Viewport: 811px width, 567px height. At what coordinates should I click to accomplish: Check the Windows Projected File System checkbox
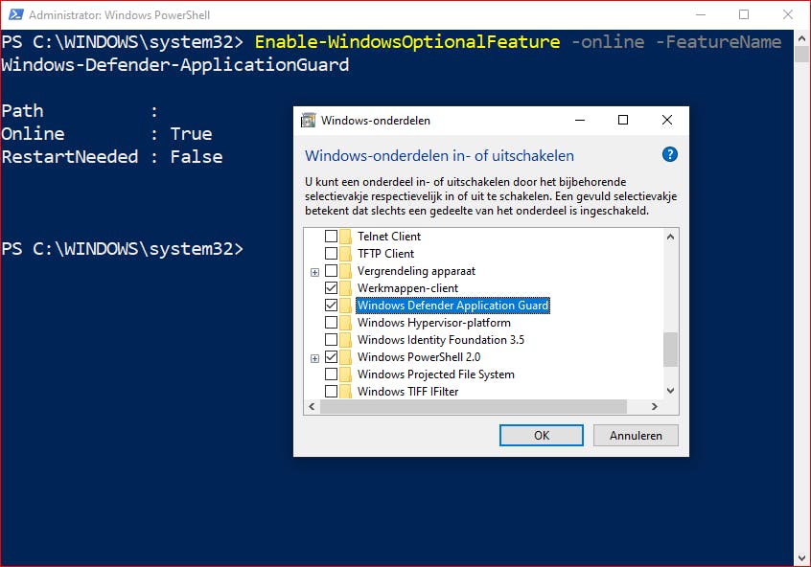pos(331,374)
